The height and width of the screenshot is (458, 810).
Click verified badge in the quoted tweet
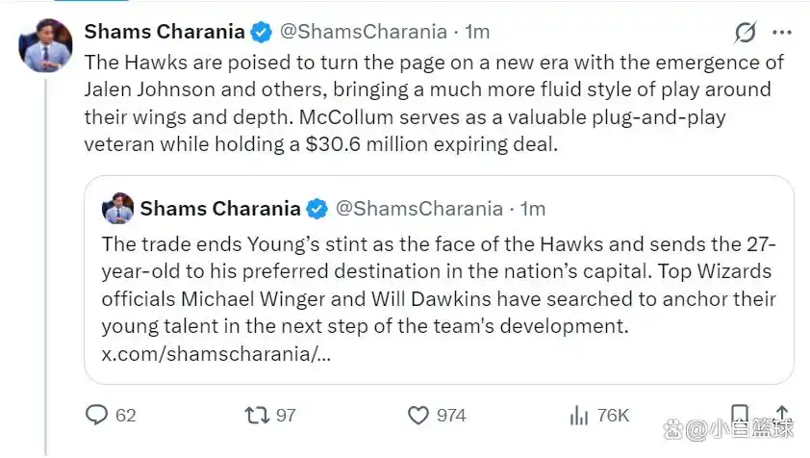tap(316, 209)
